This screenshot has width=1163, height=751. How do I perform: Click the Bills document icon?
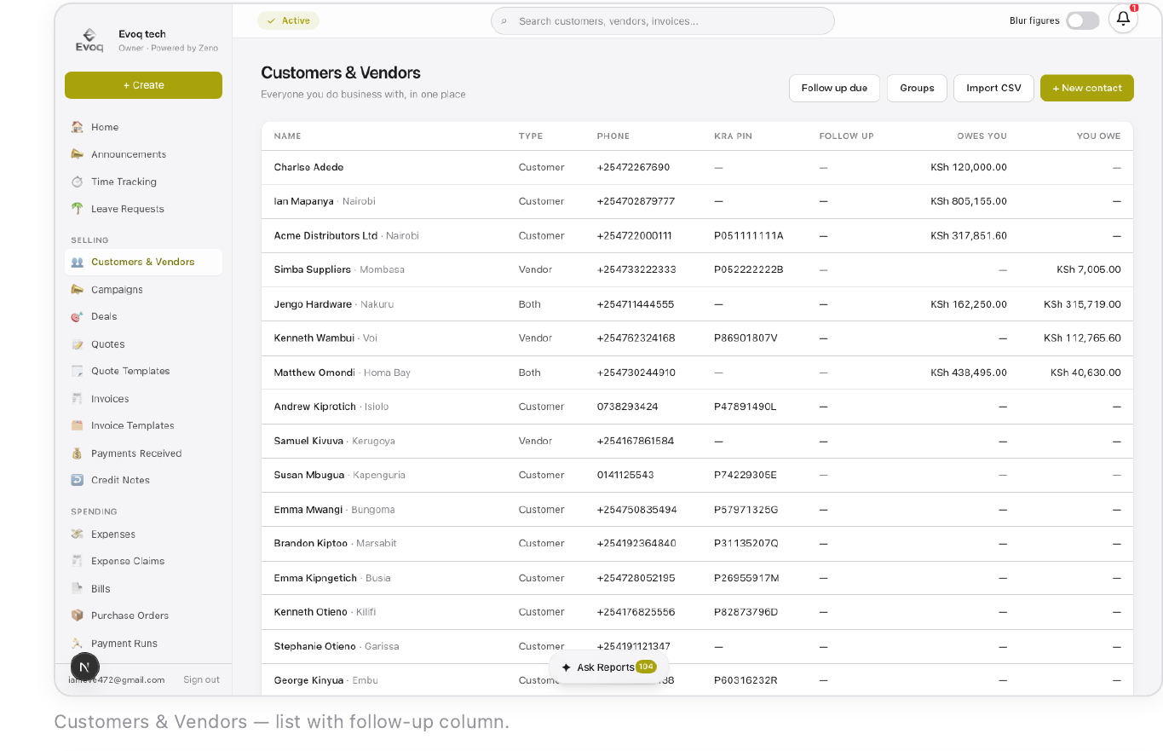(x=78, y=589)
